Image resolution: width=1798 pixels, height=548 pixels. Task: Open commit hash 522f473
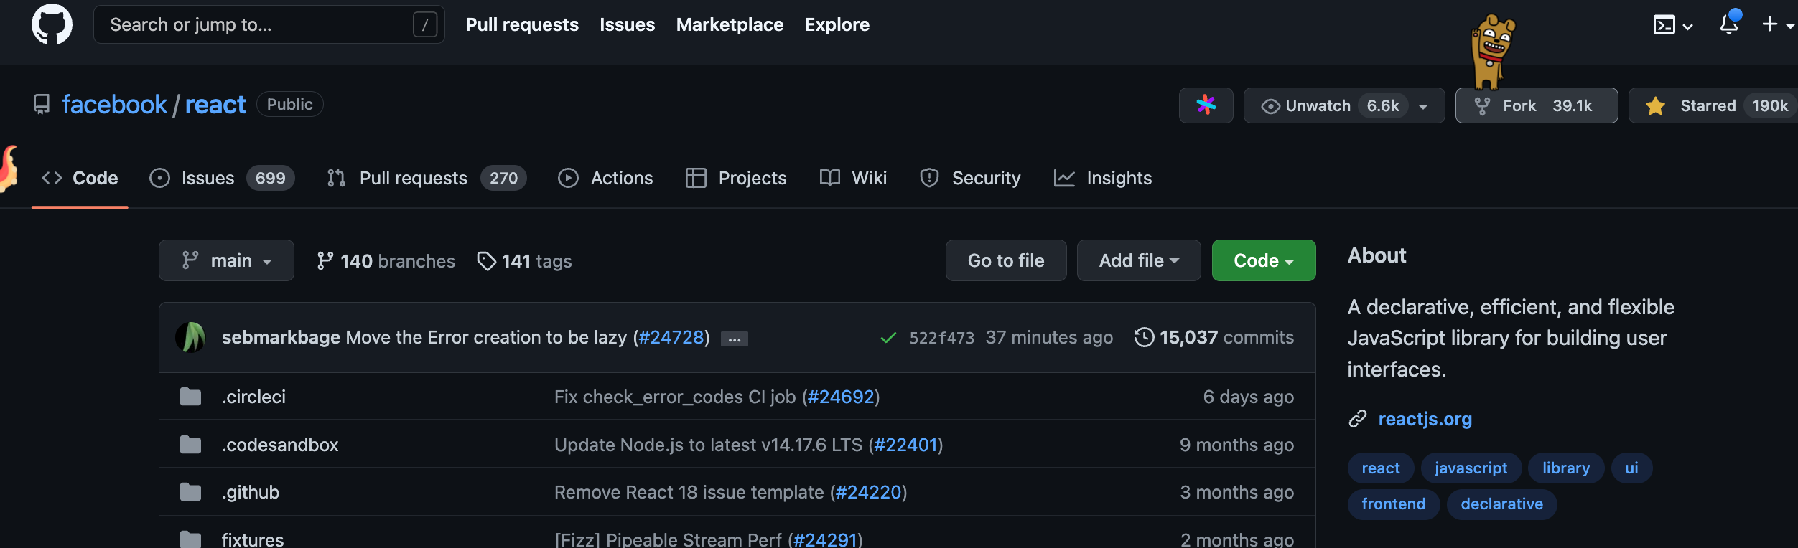[941, 338]
